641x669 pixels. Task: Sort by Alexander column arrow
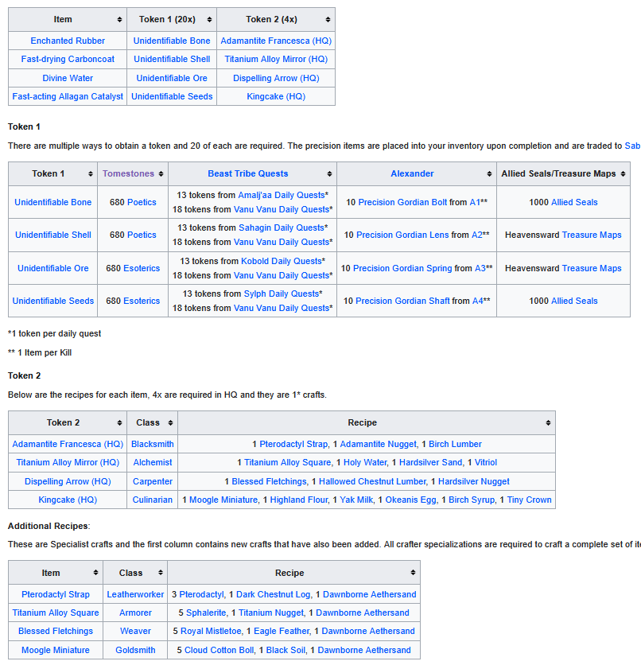(489, 174)
